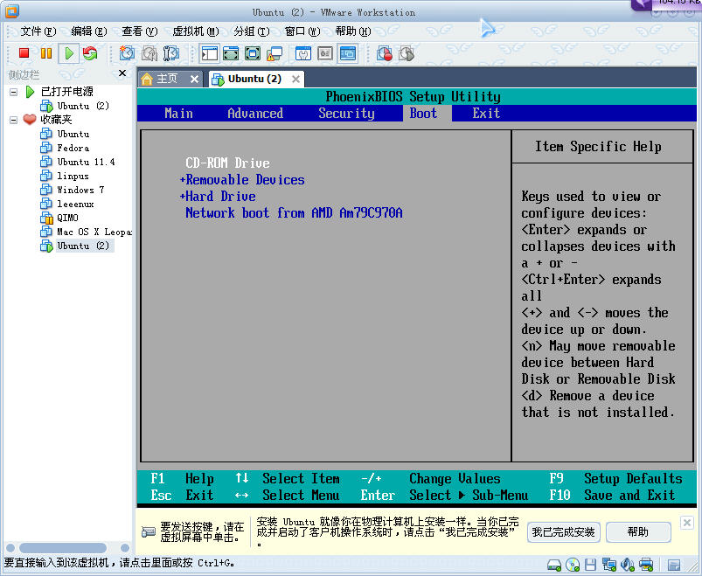Collapse the 已打开电源 tree group

click(x=14, y=92)
